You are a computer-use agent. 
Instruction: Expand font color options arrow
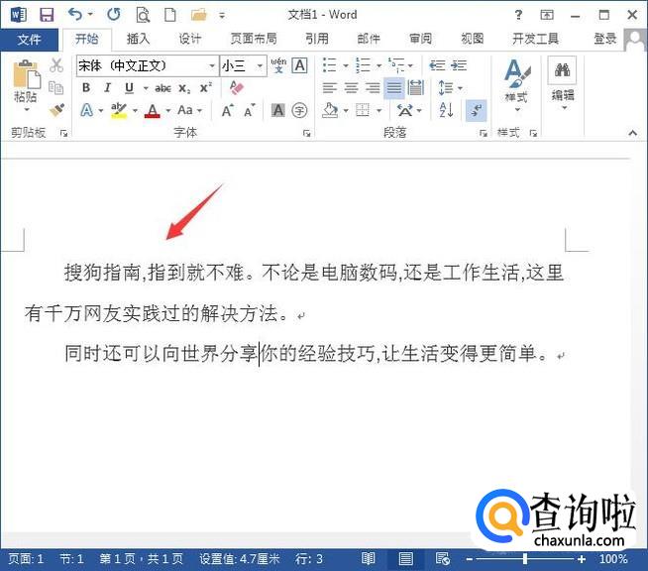tap(168, 111)
